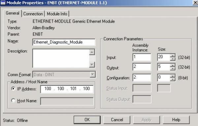This screenshot has width=198, height=126.
Task: Click the Status: Offline text
Action: tap(16, 120)
